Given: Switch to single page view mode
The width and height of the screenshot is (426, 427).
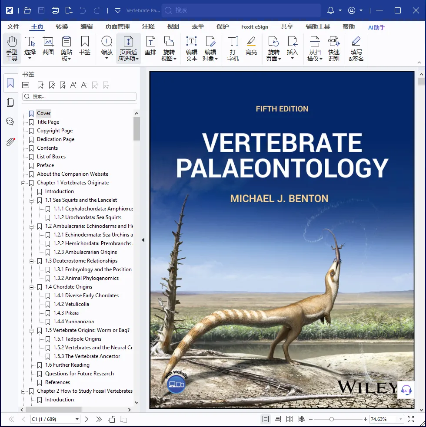Looking at the screenshot, I should [x=265, y=419].
